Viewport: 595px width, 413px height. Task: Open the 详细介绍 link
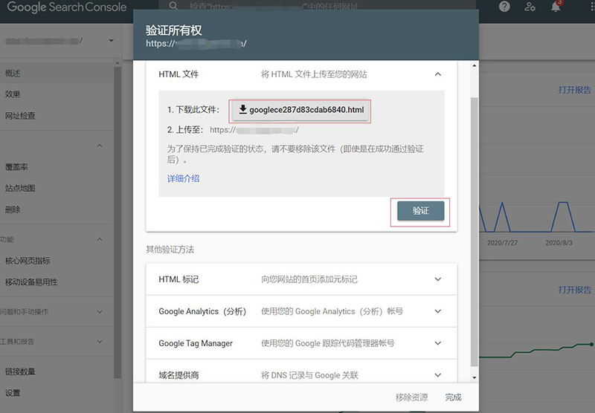click(x=183, y=178)
